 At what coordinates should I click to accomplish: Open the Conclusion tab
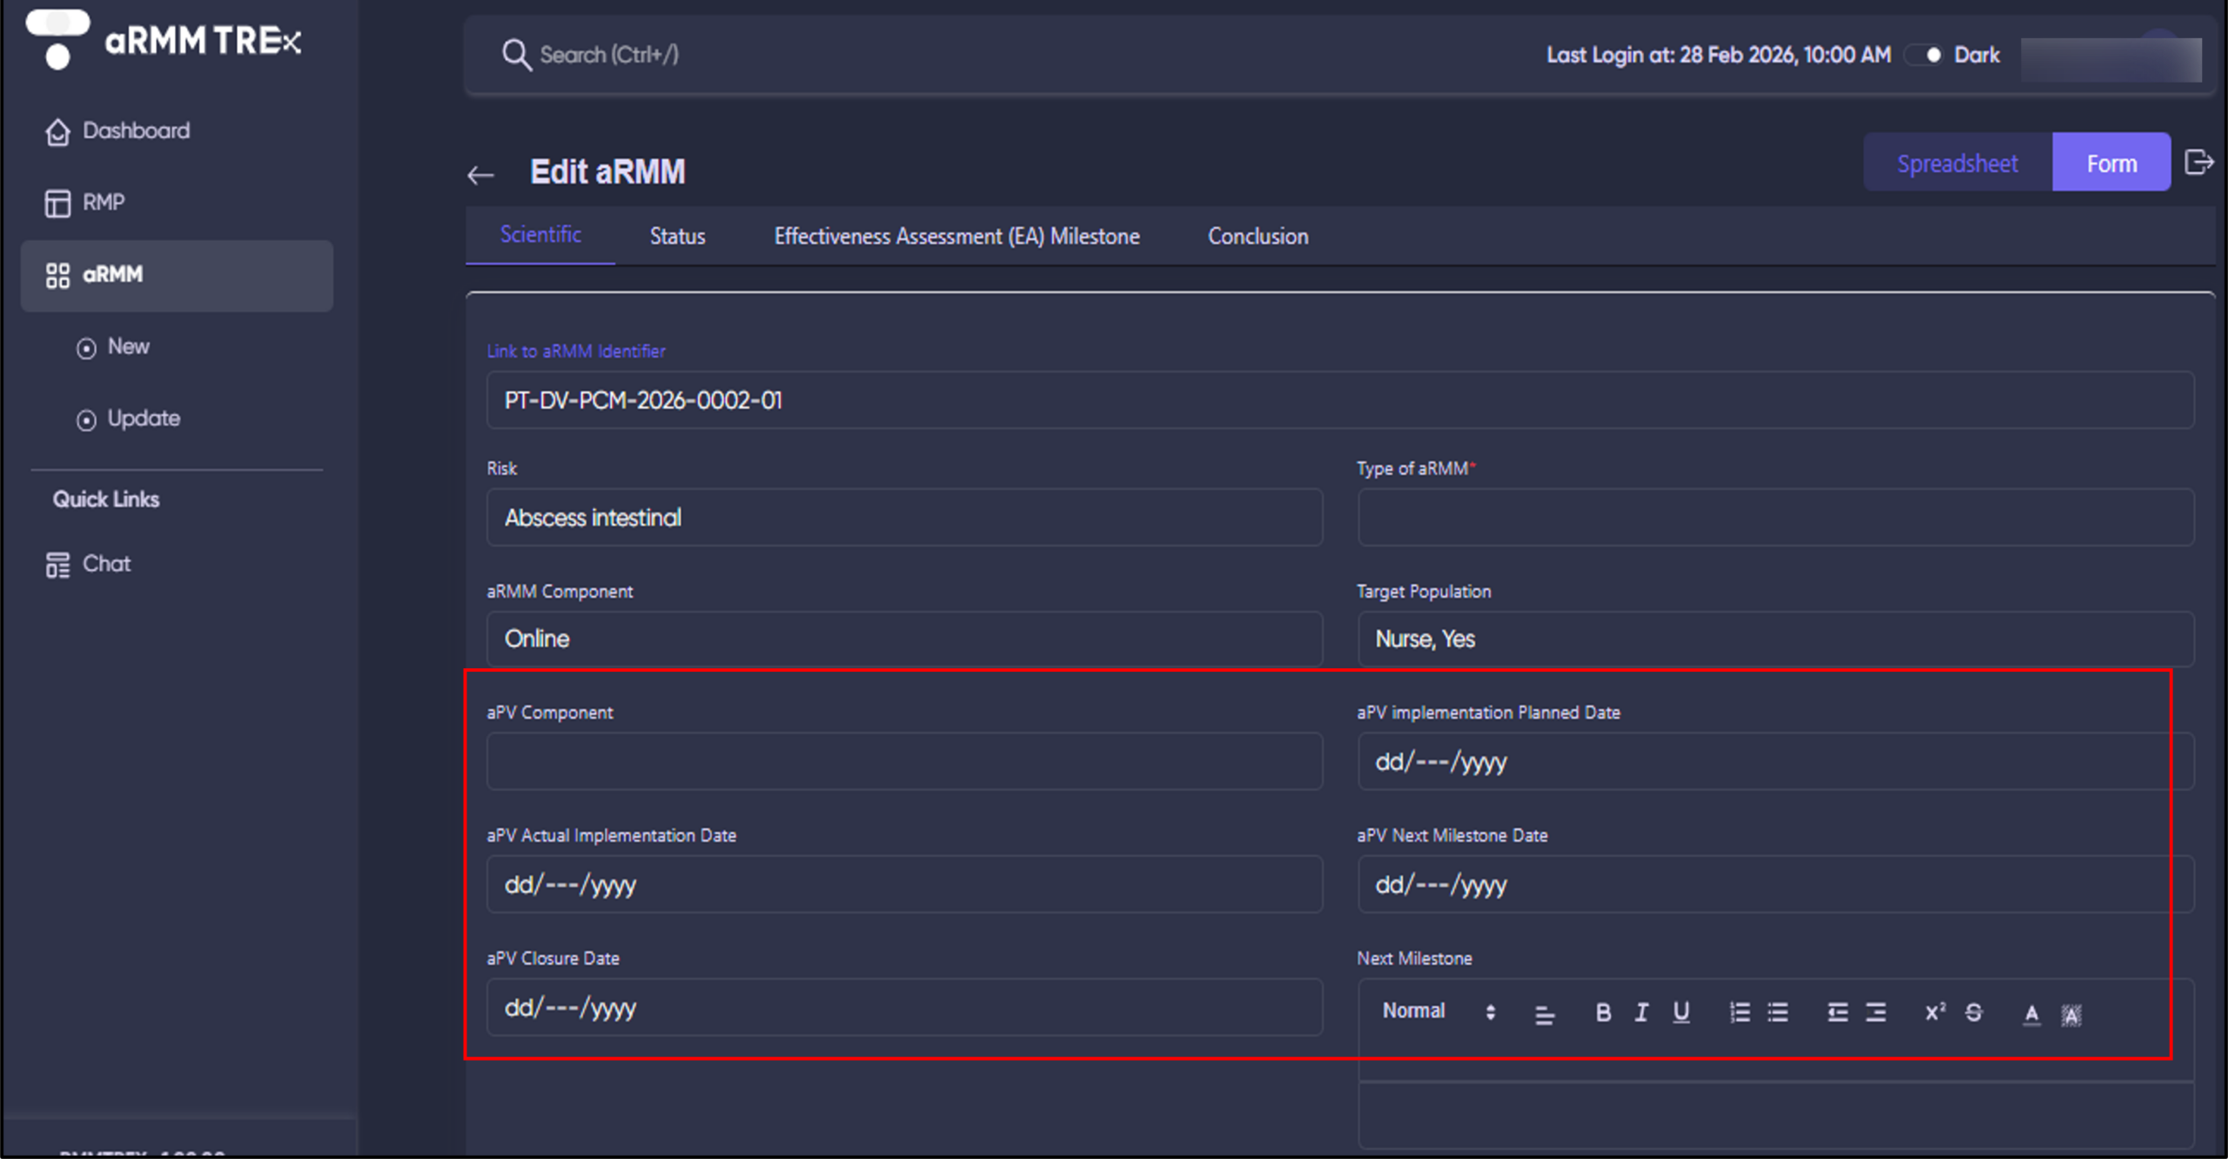pyautogui.click(x=1258, y=236)
